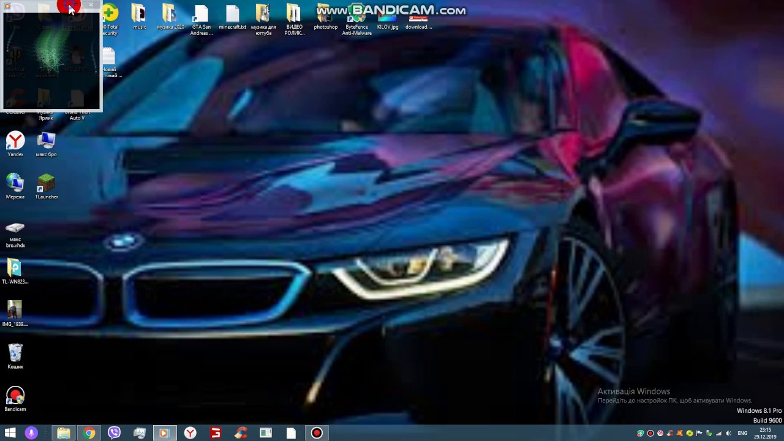Open the TL-WN823 desktop file
This screenshot has height=441, width=784.
pyautogui.click(x=15, y=271)
